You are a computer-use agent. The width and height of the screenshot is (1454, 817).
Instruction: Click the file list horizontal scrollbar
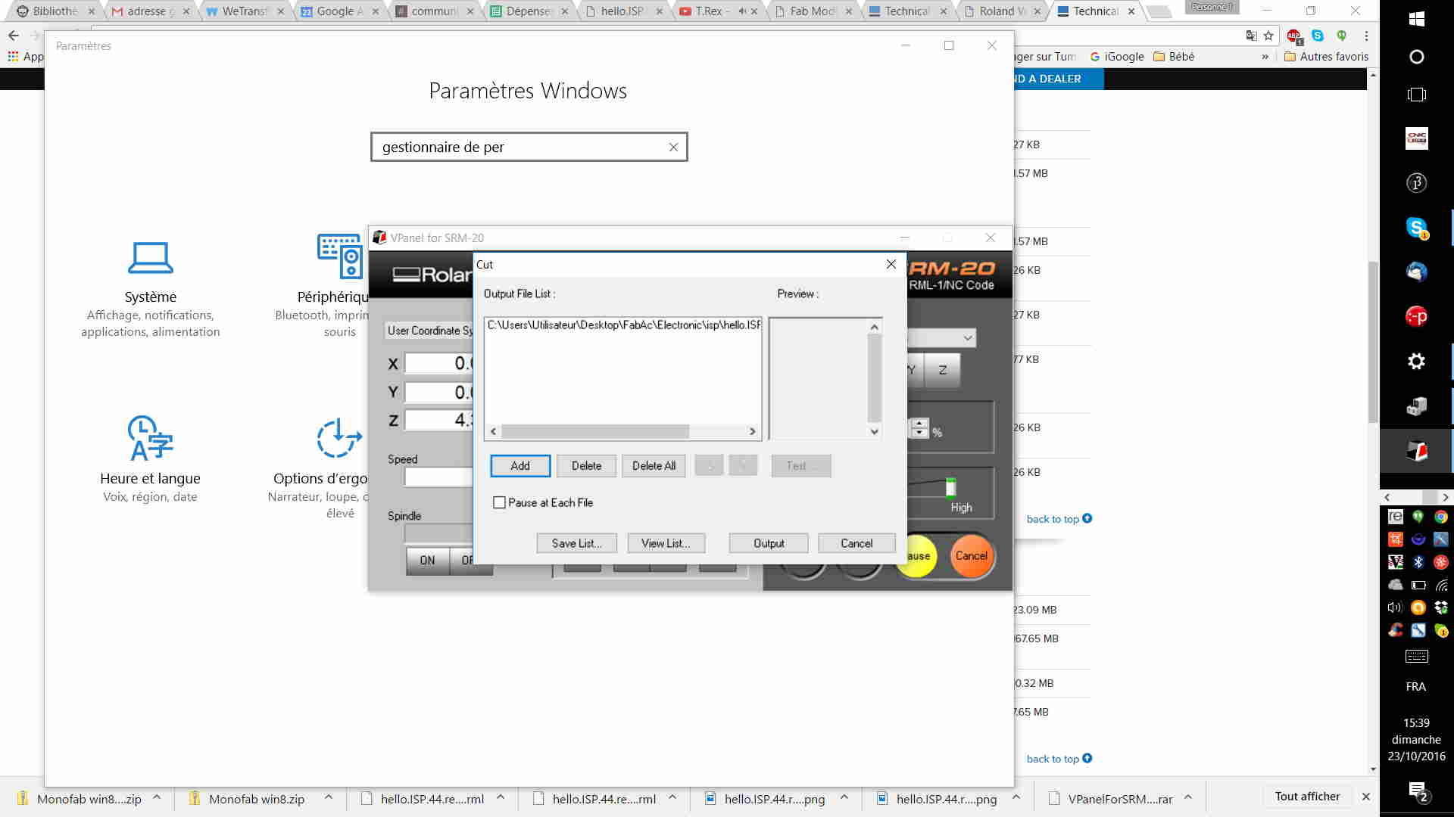[x=594, y=431]
